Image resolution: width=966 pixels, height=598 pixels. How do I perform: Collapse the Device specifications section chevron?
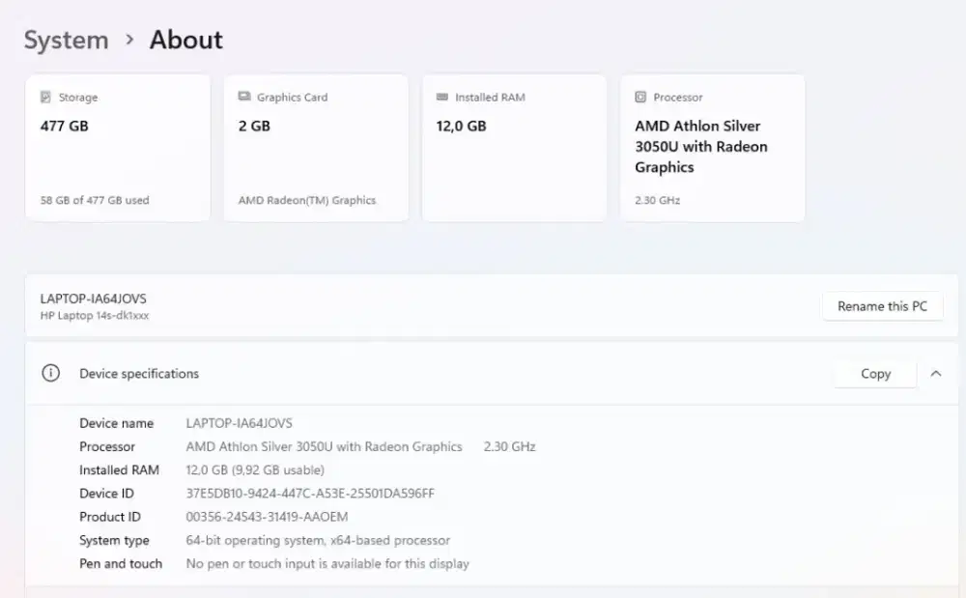point(935,374)
